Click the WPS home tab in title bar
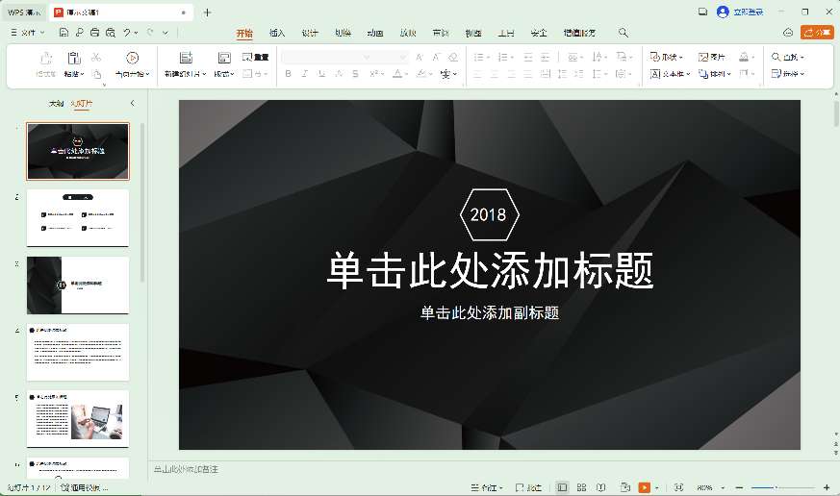This screenshot has width=840, height=496. click(x=24, y=12)
